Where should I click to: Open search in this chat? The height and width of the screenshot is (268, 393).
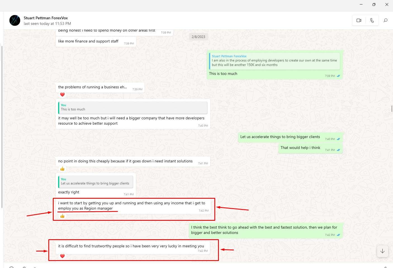tap(385, 20)
